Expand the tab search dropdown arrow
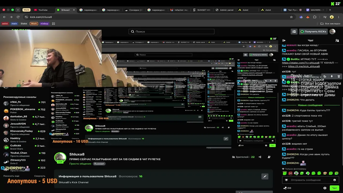This screenshot has height=193, width=343. point(18,10)
